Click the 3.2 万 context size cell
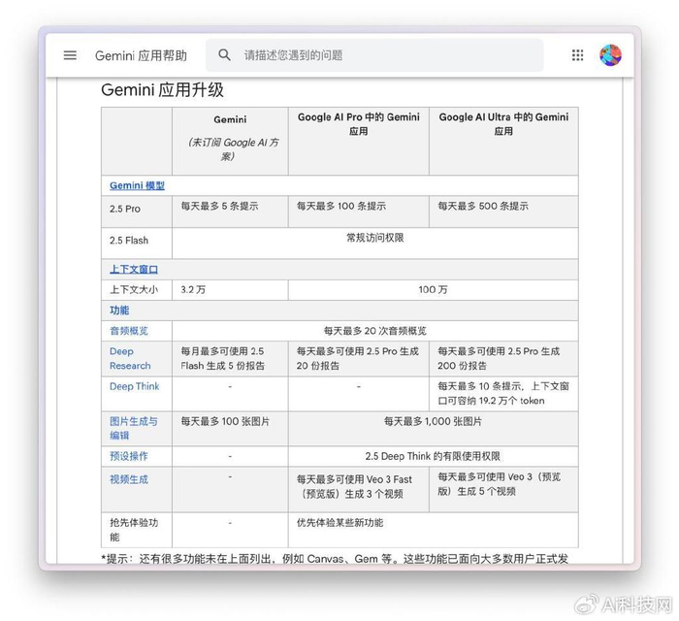The width and height of the screenshot is (679, 621). coord(230,290)
